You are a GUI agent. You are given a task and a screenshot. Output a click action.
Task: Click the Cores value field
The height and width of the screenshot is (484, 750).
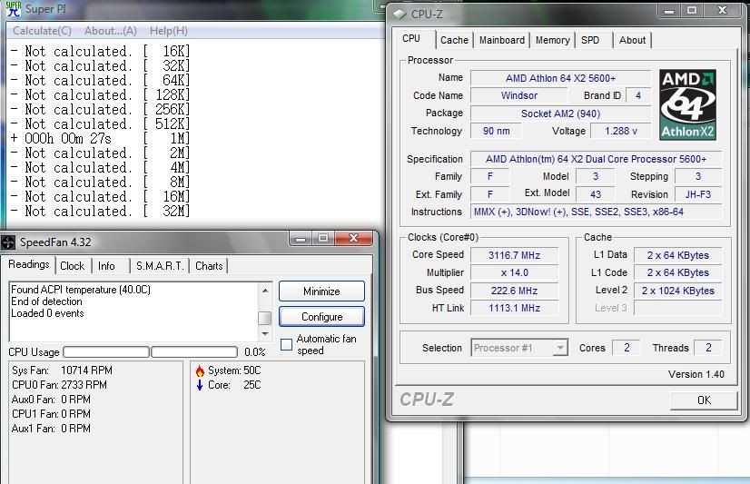pyautogui.click(x=627, y=348)
